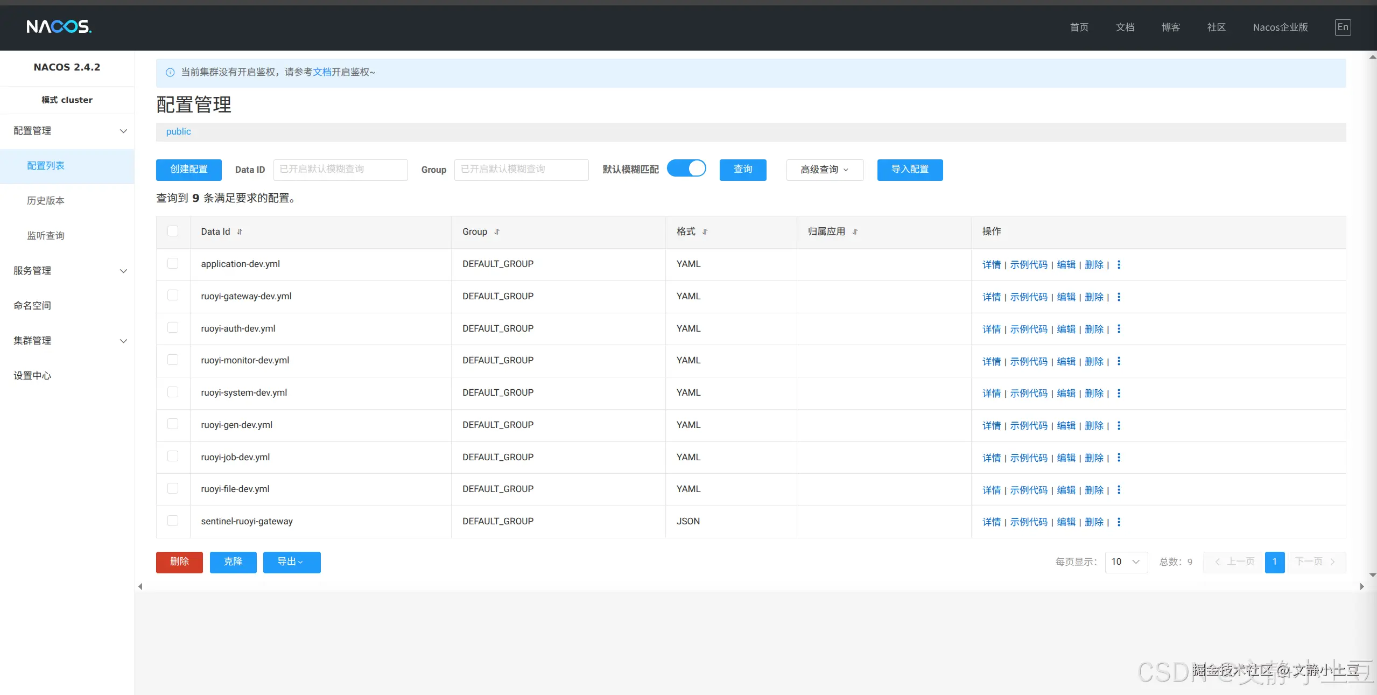Sort by the Data Id column icon
The image size is (1377, 695).
[240, 232]
